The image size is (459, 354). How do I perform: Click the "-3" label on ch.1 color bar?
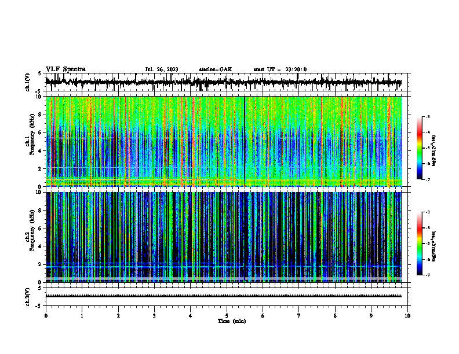coord(427,116)
